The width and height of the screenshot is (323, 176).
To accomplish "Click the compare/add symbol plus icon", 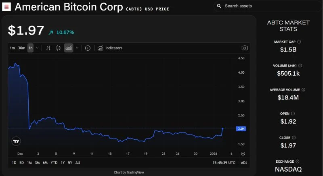I will pos(88,48).
